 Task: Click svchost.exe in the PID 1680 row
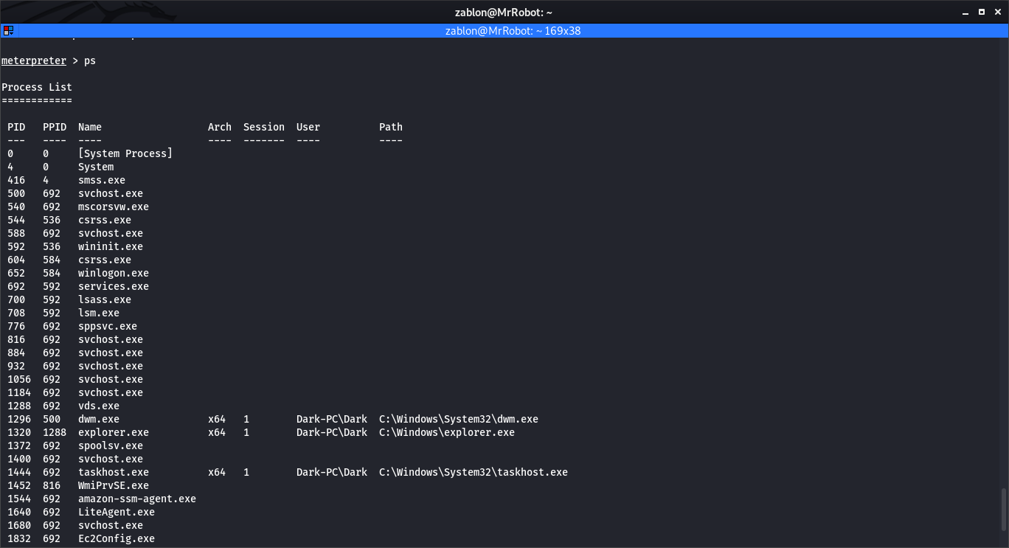pos(111,525)
